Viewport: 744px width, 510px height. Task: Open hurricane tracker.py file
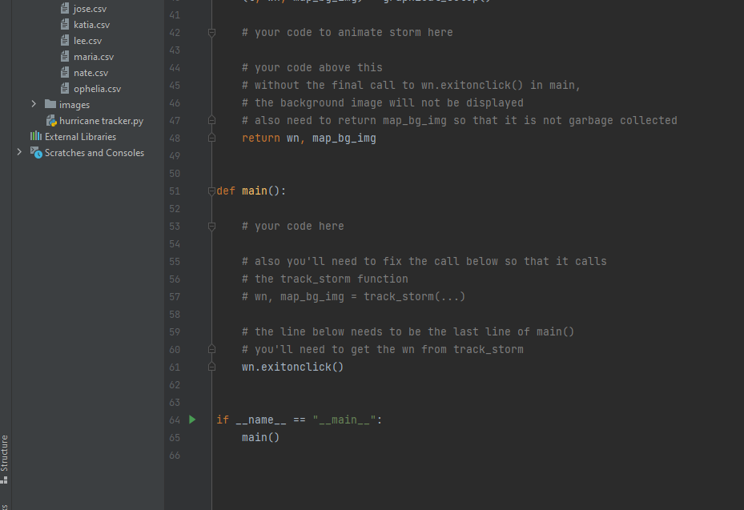101,121
